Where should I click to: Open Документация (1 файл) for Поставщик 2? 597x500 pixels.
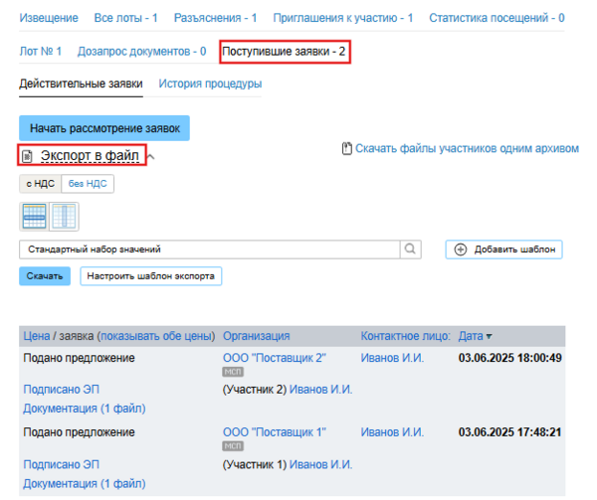tap(84, 408)
